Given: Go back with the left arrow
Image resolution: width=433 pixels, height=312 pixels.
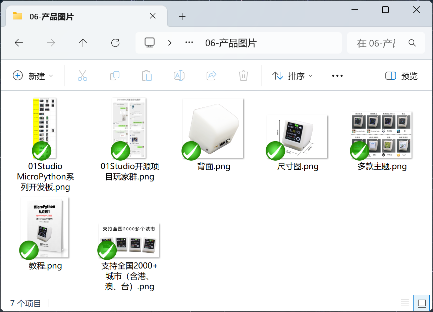Looking at the screenshot, I should pyautogui.click(x=19, y=43).
